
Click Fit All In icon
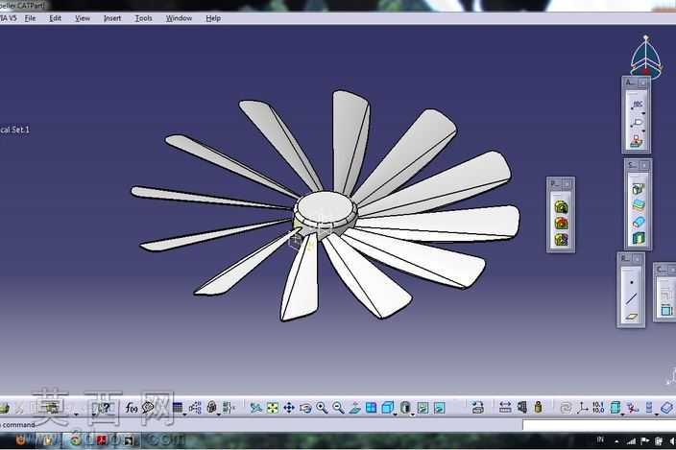click(273, 408)
